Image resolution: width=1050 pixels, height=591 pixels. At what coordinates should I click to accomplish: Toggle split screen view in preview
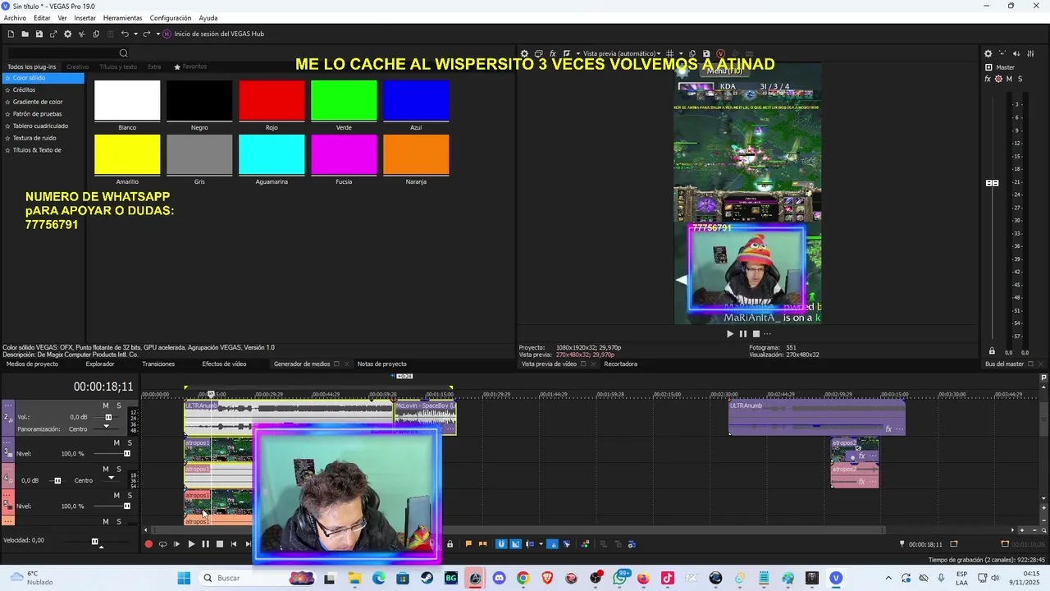pos(566,53)
